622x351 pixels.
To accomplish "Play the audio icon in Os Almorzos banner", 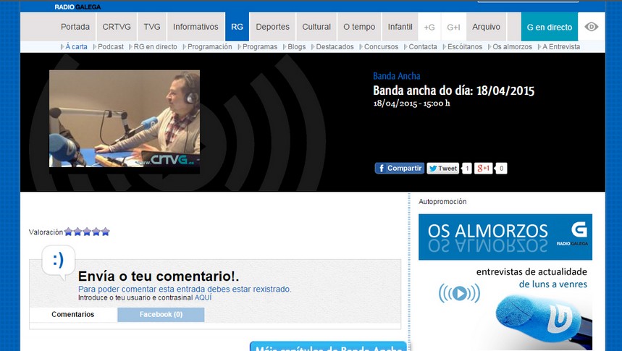I will (x=459, y=294).
